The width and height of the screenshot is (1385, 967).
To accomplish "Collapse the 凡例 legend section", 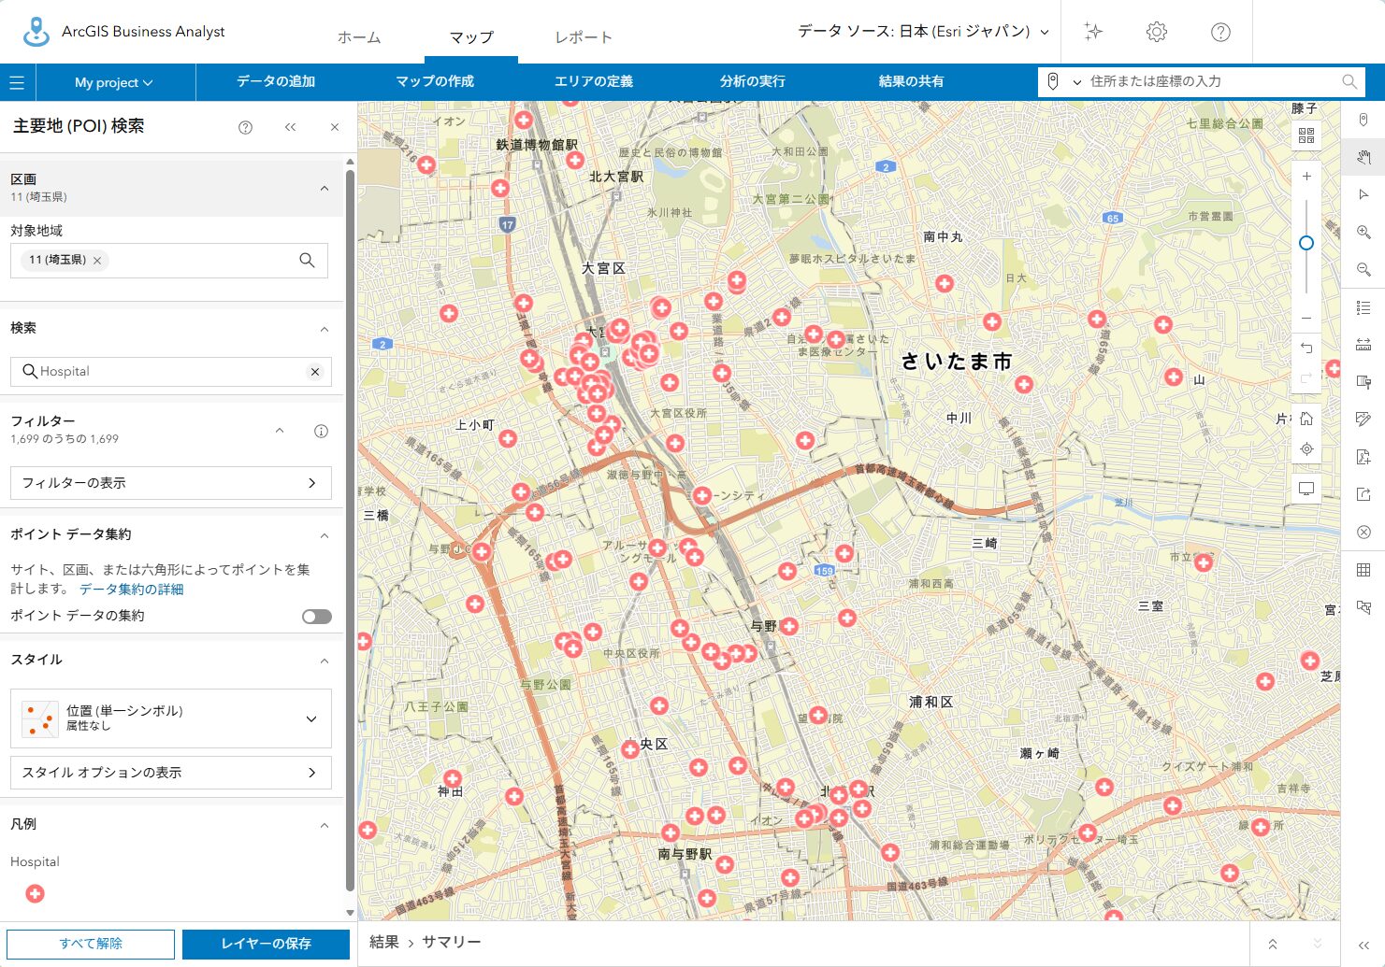I will coord(325,825).
